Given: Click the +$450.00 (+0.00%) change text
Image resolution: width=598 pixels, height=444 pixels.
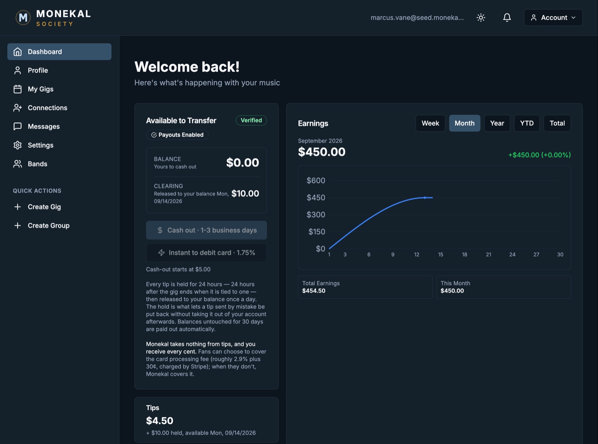Looking at the screenshot, I should 539,155.
